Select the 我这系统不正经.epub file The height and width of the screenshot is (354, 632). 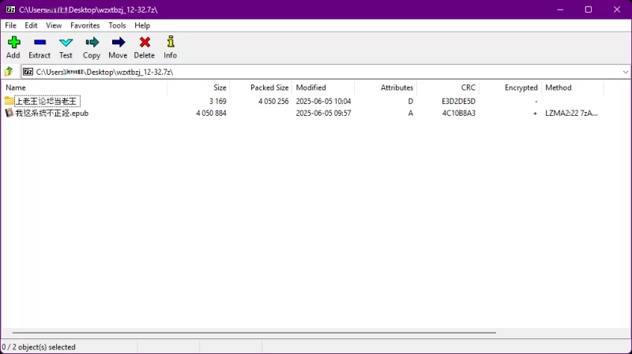53,113
